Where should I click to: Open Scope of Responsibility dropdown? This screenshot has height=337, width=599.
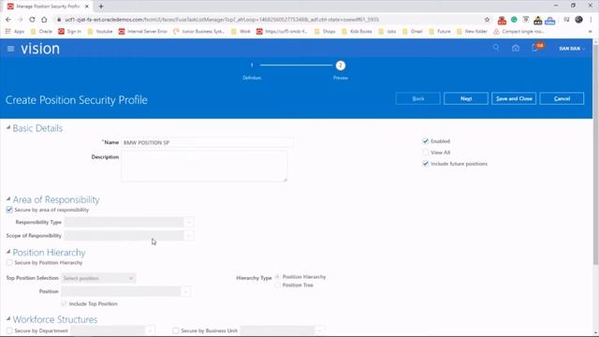pos(189,236)
